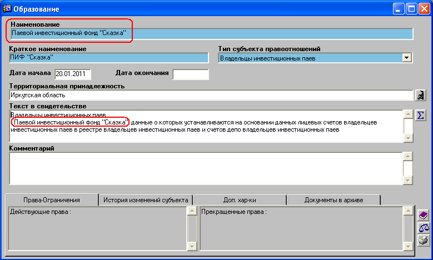433x260 pixels.
Task: Maximize the Образование window
Action: [x=411, y=9]
